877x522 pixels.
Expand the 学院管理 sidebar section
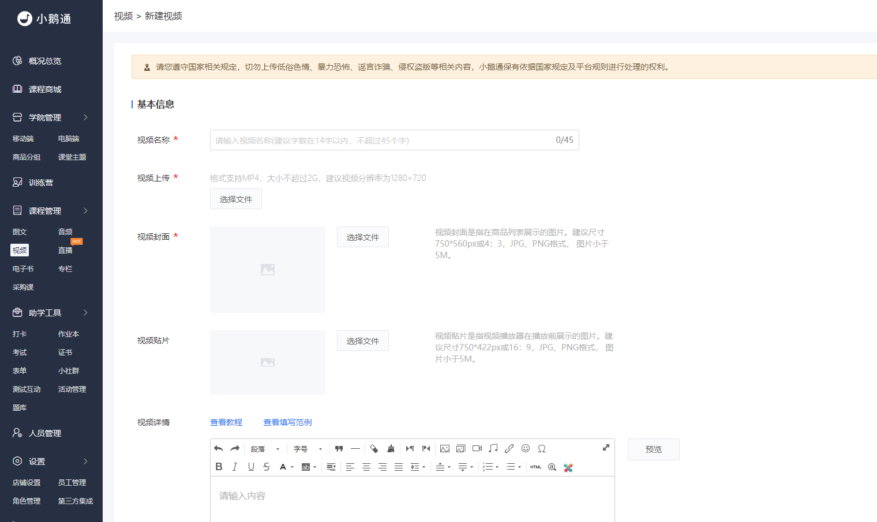click(51, 118)
